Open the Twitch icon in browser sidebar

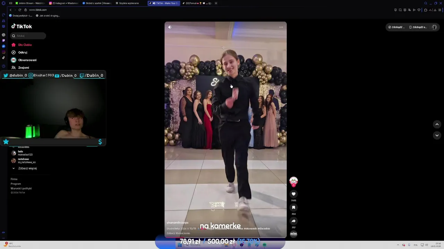[3, 40]
